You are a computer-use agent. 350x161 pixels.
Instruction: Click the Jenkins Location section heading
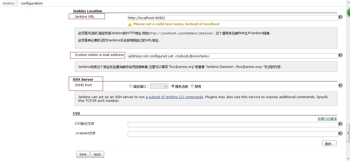[x=87, y=11]
